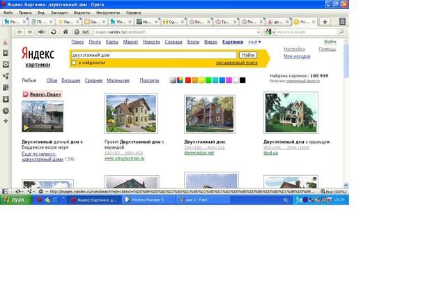Open the 'пуск' Start button

pos(16,200)
